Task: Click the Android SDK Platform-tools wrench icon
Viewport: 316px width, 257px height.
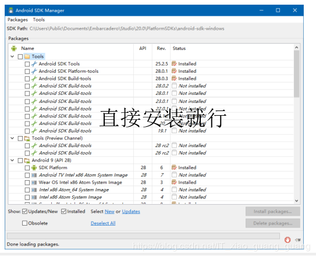Action: (x=34, y=71)
